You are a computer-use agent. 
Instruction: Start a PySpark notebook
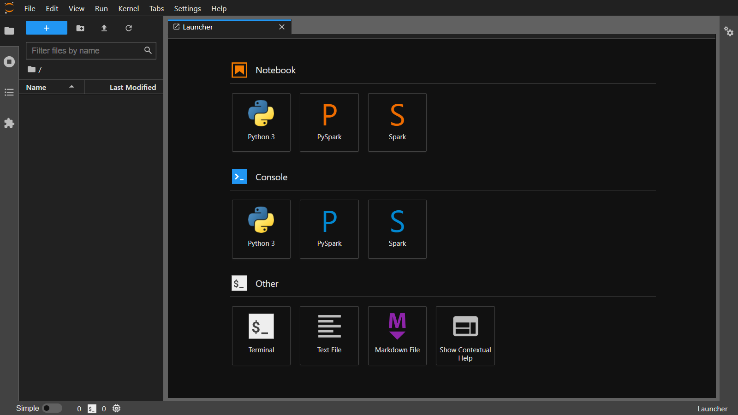click(x=329, y=122)
